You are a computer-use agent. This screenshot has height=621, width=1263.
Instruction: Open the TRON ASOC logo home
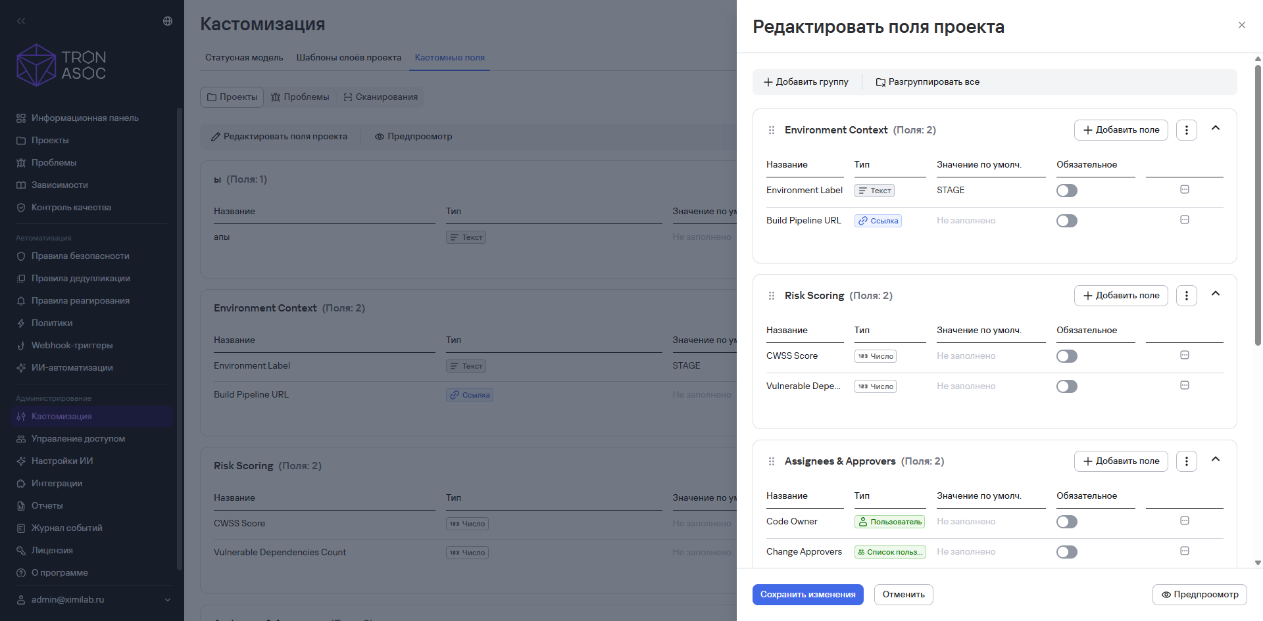(61, 65)
